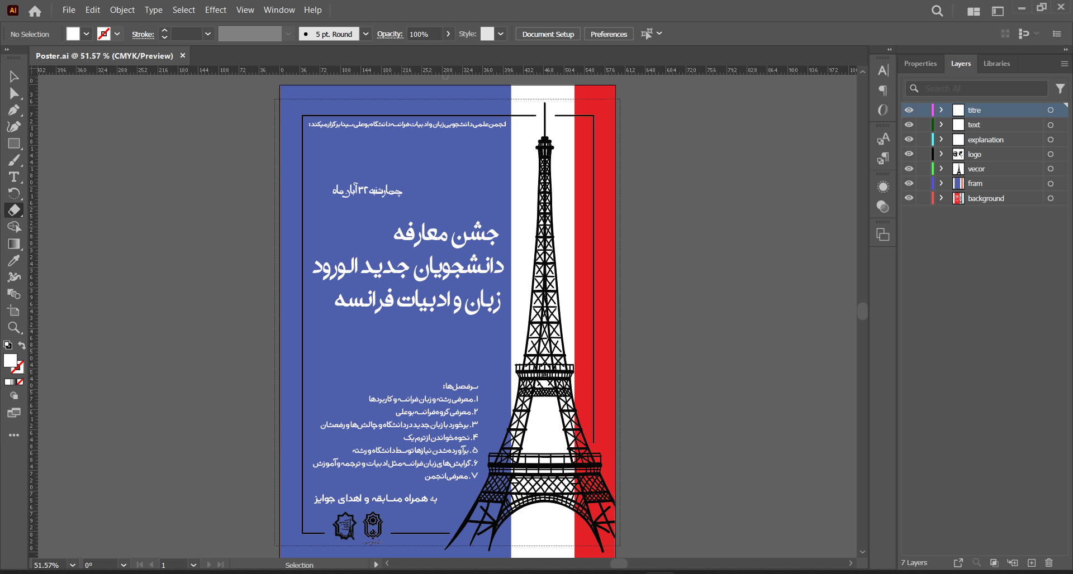Click the Preferences button

coord(609,34)
